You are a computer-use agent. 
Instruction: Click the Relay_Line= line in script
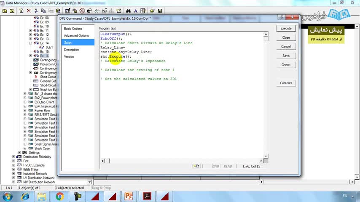click(x=113, y=48)
